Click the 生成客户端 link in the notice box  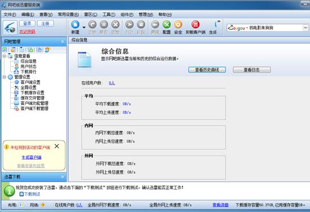point(32,157)
